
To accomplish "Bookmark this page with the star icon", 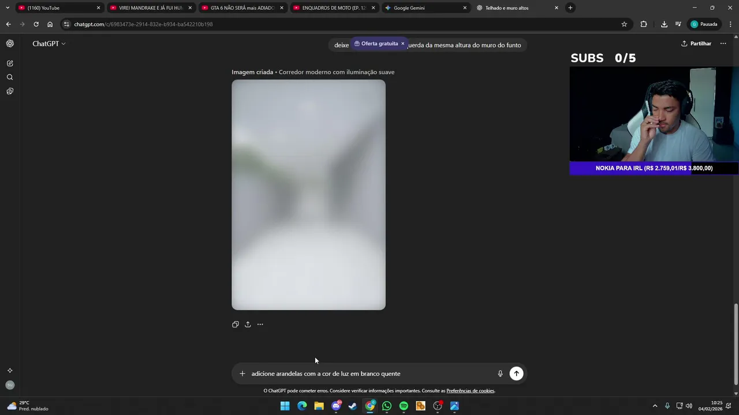I will 624,24.
